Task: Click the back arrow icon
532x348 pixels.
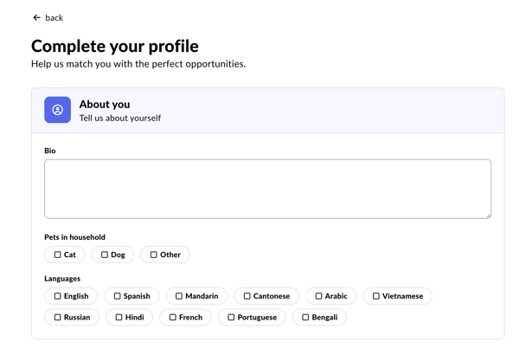Action: coord(36,17)
